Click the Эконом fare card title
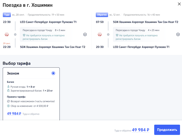This screenshot has height=136, width=182. click(14, 73)
